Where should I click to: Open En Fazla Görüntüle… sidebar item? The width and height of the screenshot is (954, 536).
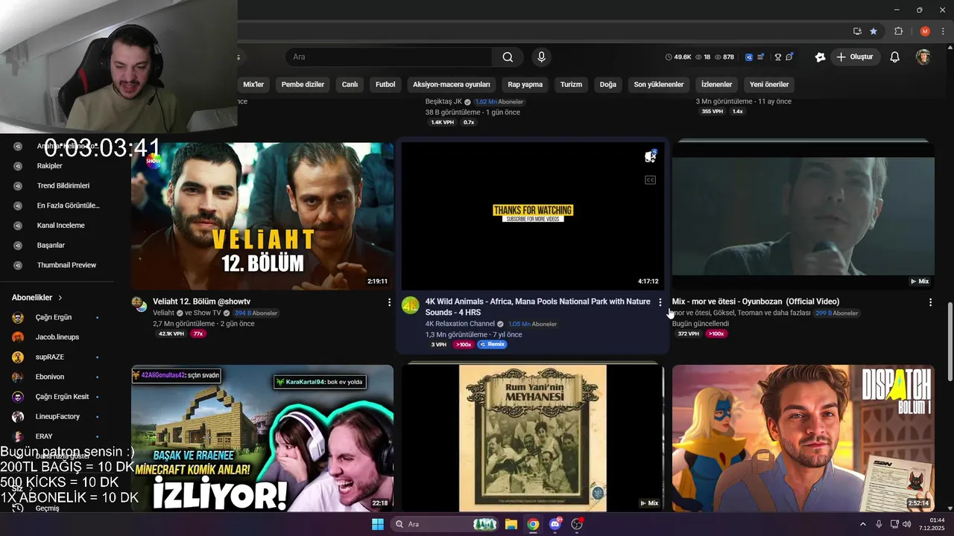tap(68, 205)
